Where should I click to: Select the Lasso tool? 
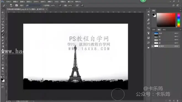[3, 18]
